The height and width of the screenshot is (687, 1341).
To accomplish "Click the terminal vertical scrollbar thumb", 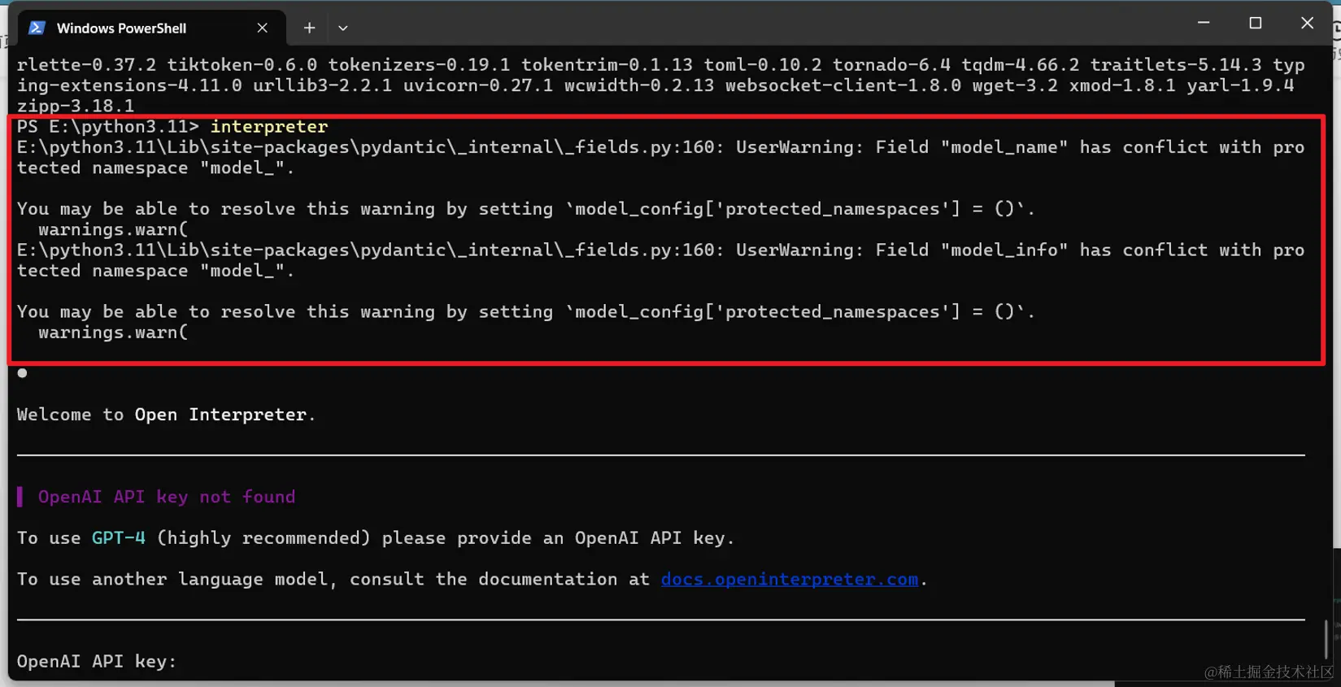I will (1326, 639).
